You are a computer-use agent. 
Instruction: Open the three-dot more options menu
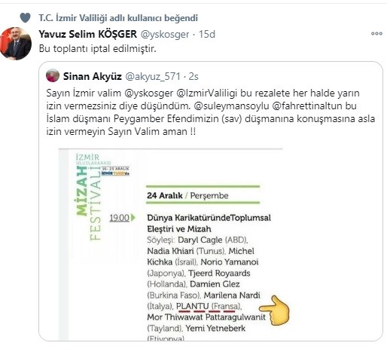(x=376, y=34)
